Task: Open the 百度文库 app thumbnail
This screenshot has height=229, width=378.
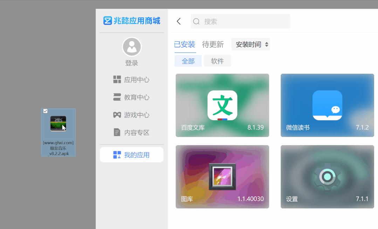Action: click(222, 105)
